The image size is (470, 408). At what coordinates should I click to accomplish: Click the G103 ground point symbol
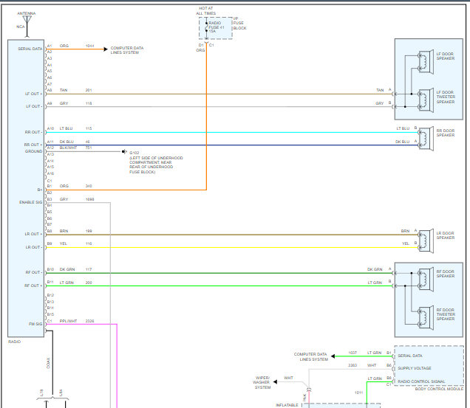(x=124, y=152)
